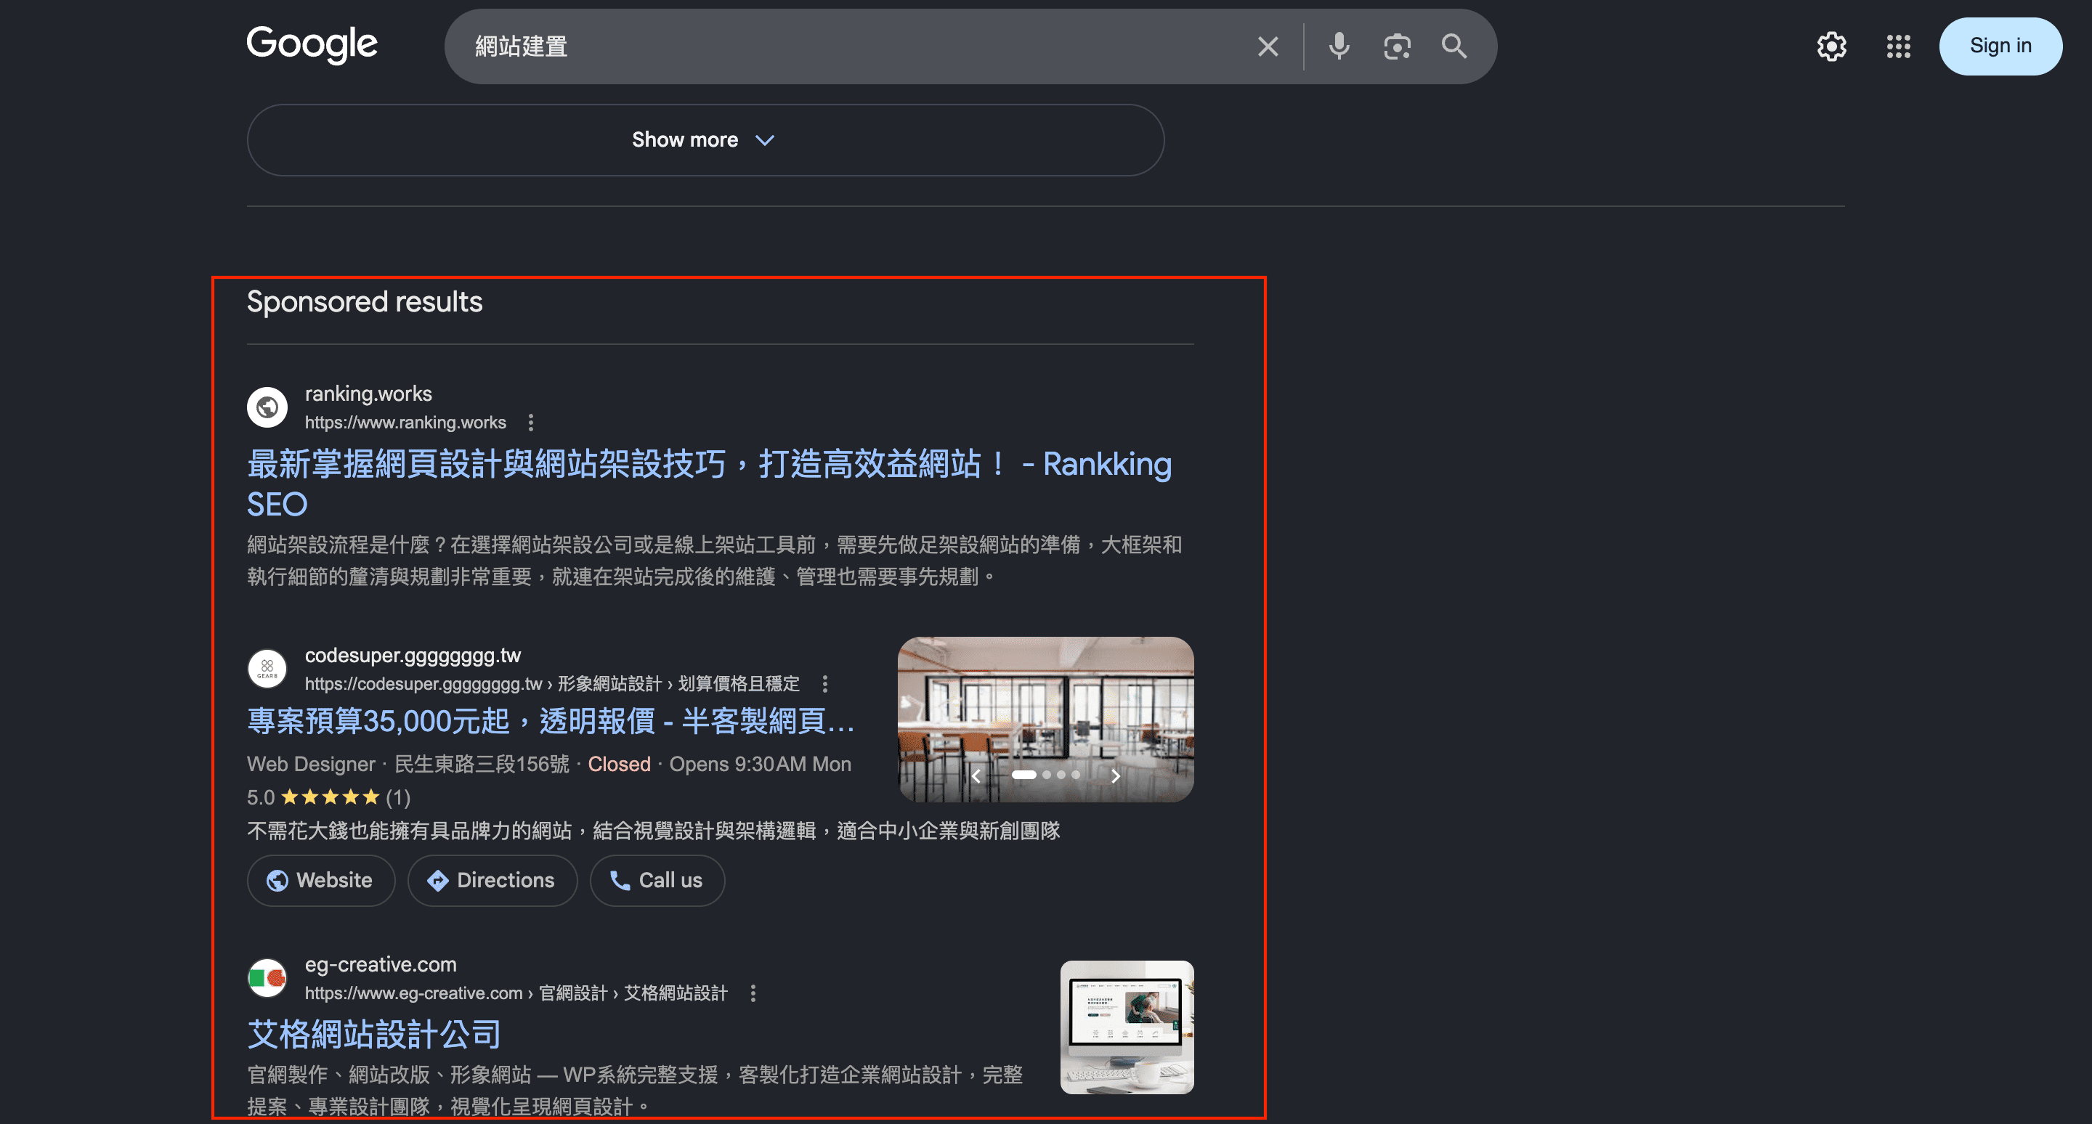This screenshot has width=2092, height=1124.
Task: Click the codesuper GEARS favicon
Action: [x=267, y=669]
